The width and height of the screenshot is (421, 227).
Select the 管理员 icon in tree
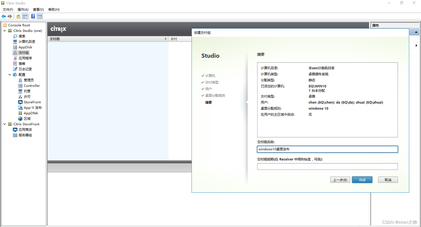(20, 80)
